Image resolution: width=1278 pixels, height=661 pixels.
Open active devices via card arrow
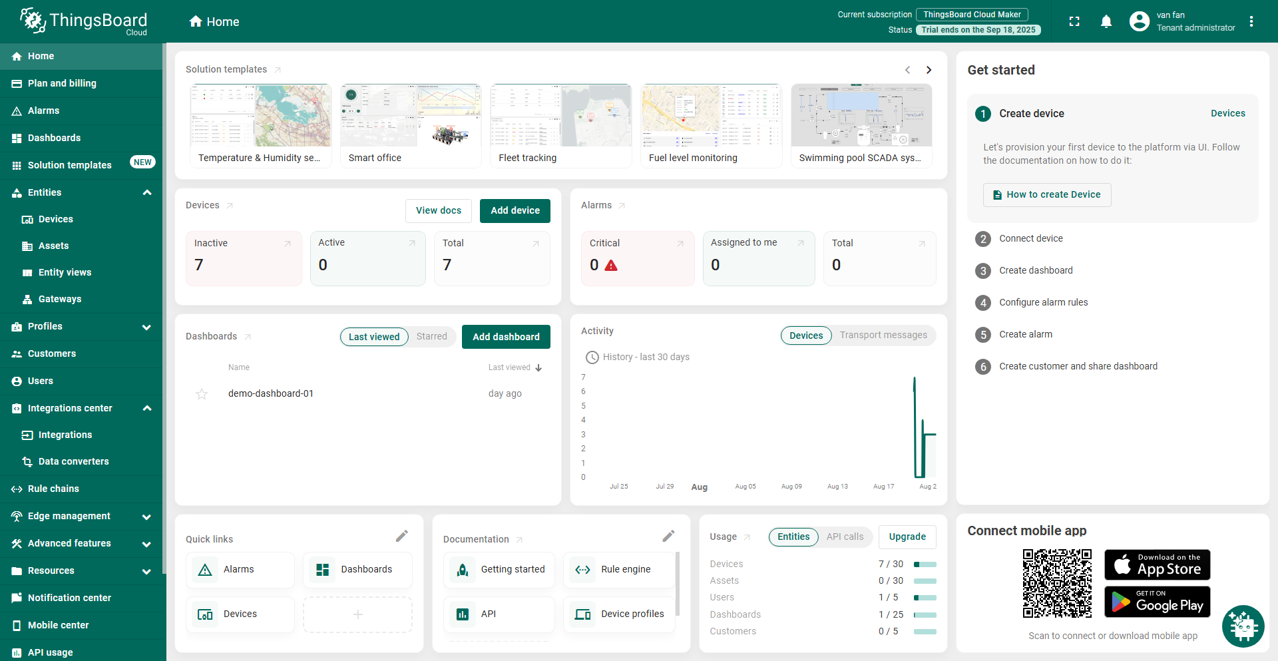tap(412, 243)
